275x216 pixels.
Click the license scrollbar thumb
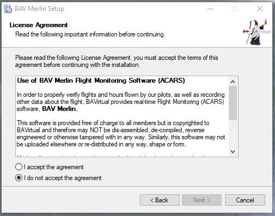[x=233, y=103]
